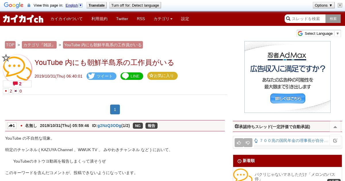Open 利用規約 menu item
This screenshot has height=181, width=345.
(x=99, y=19)
